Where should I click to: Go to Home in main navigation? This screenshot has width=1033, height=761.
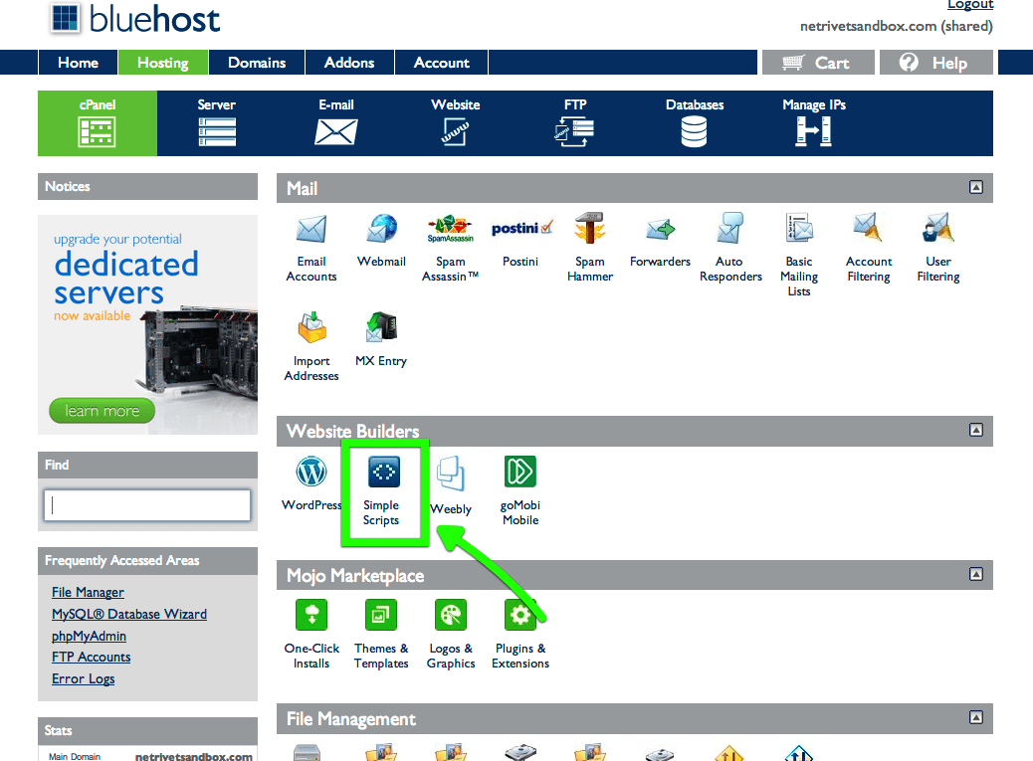(x=78, y=63)
